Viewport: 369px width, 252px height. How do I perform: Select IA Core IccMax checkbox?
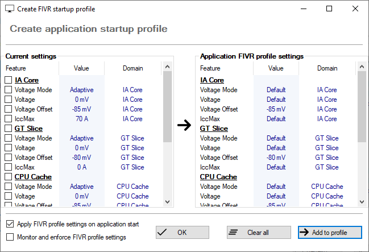pos(8,119)
